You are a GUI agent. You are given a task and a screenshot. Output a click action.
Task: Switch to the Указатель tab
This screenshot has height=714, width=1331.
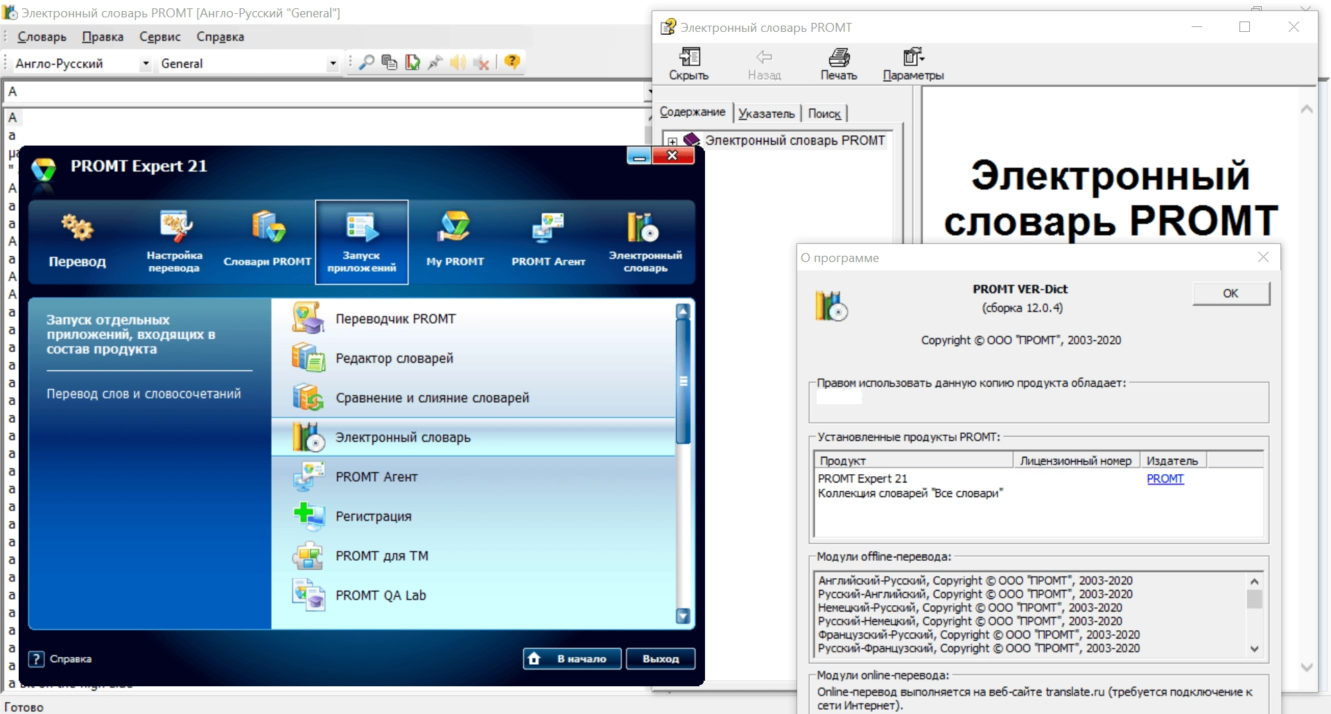[x=766, y=114]
